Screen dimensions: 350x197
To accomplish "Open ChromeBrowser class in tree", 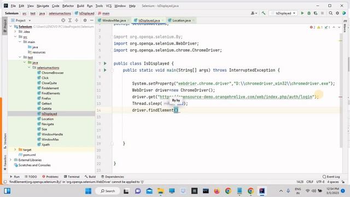I will (x=52, y=73).
